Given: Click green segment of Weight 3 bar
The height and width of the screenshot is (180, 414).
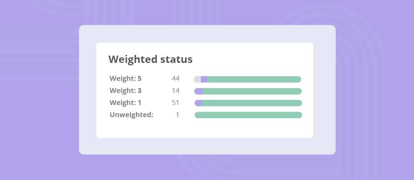Looking at the screenshot, I should 252,91.
